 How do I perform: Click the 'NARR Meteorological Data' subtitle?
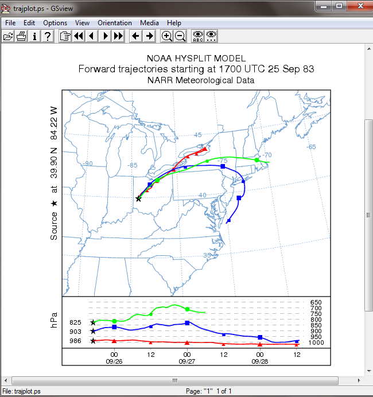(x=201, y=80)
